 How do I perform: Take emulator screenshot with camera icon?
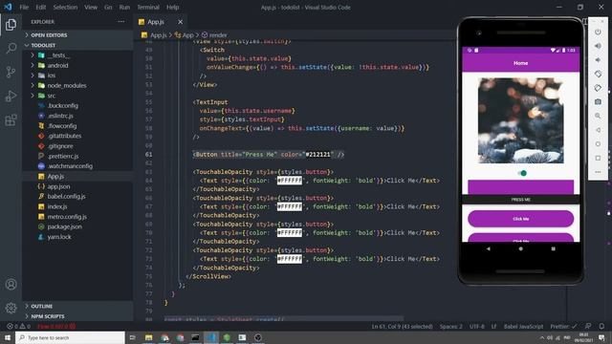click(x=598, y=102)
